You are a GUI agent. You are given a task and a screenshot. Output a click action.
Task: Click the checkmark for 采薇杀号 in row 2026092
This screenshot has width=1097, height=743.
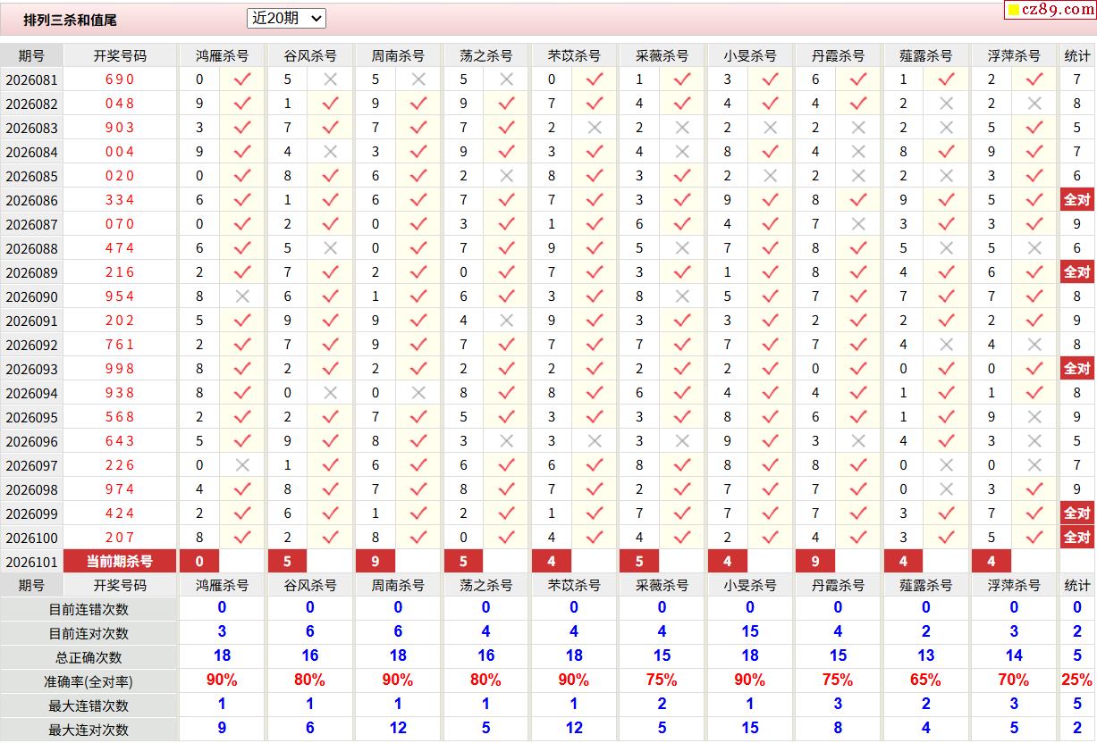[x=682, y=345]
